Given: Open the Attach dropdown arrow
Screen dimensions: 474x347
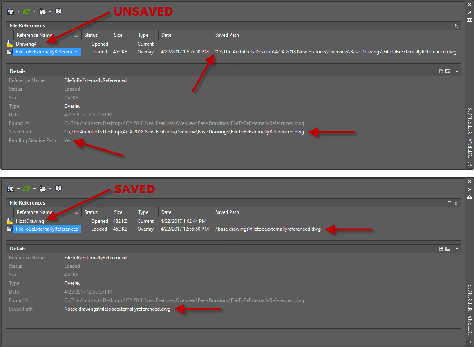Looking at the screenshot, I should (x=18, y=11).
